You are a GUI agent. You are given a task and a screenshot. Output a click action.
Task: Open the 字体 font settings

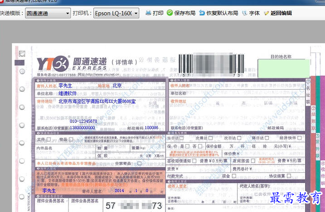251,13
